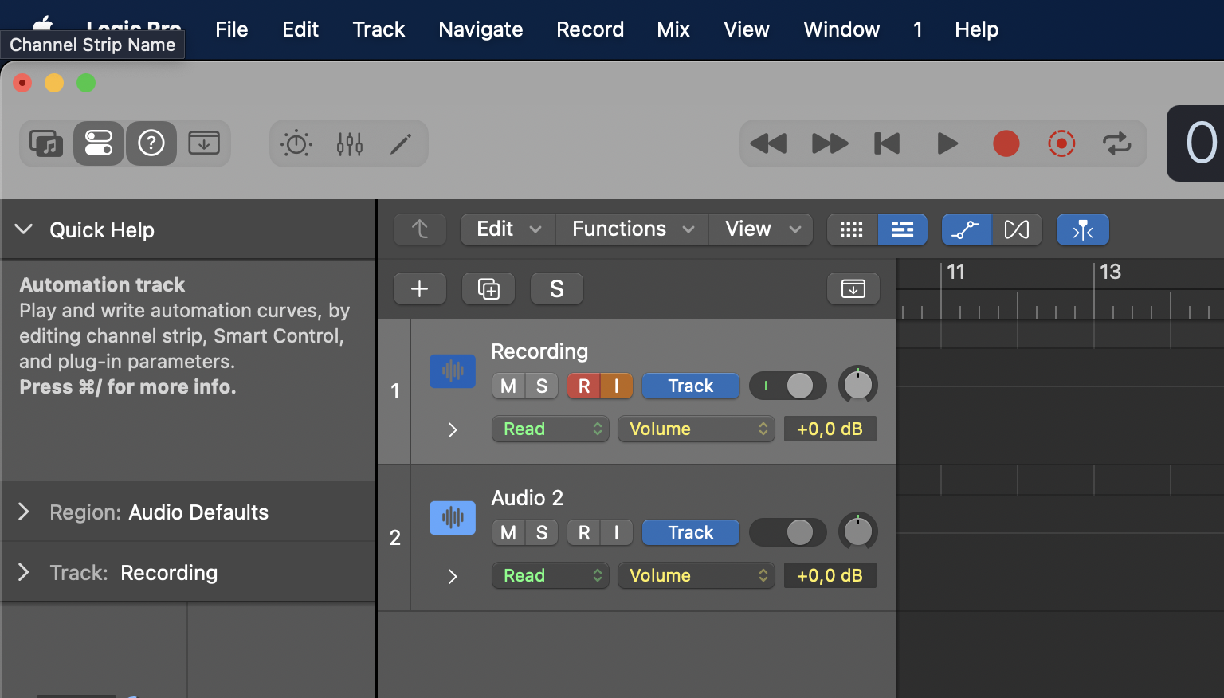The image size is (1224, 698).
Task: Toggle the Inspector panel button
Action: [99, 143]
